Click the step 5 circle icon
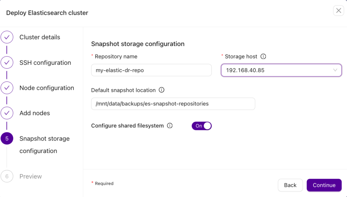 [7, 138]
